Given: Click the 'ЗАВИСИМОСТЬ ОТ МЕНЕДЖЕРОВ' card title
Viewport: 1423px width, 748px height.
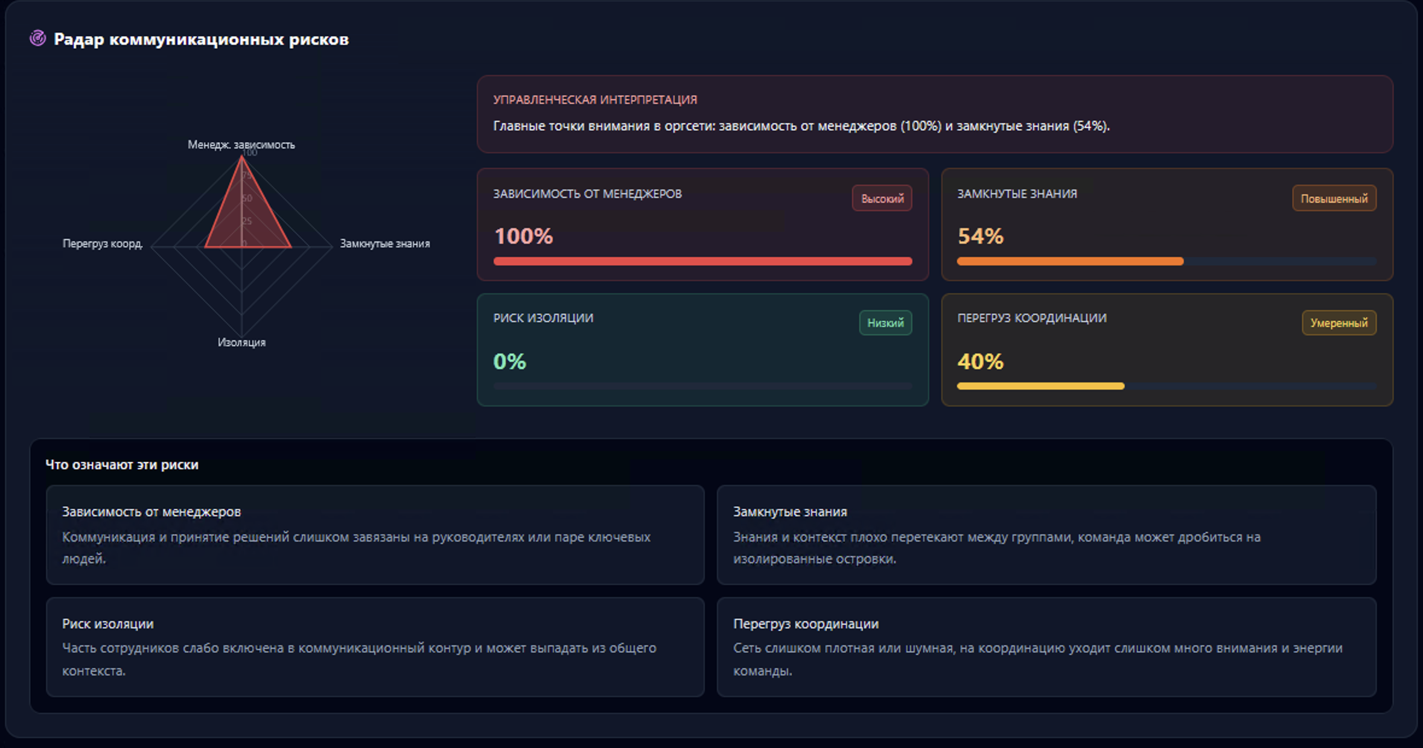Looking at the screenshot, I should pyautogui.click(x=587, y=194).
